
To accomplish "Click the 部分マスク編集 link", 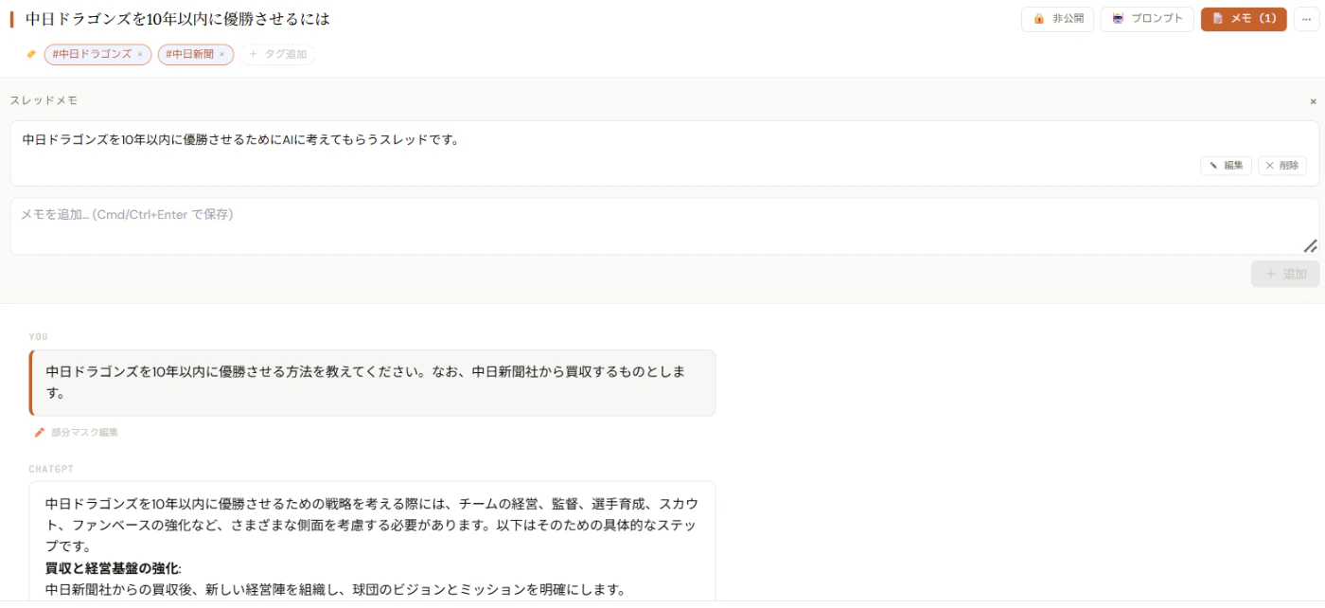I will coord(84,433).
